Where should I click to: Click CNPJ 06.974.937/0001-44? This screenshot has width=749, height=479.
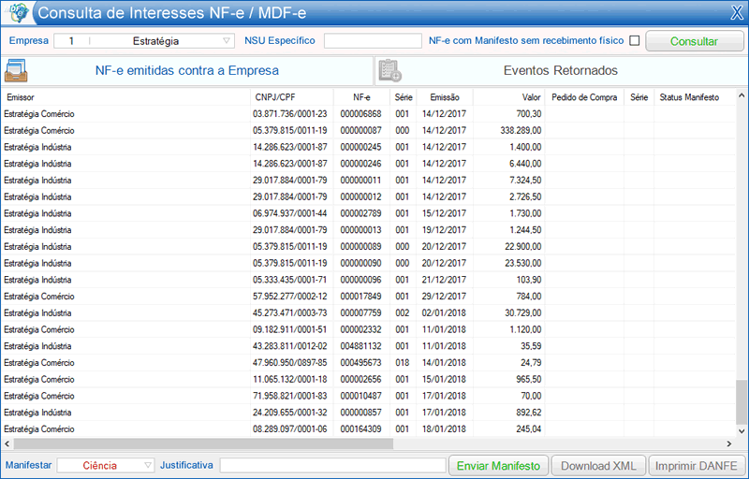290,213
